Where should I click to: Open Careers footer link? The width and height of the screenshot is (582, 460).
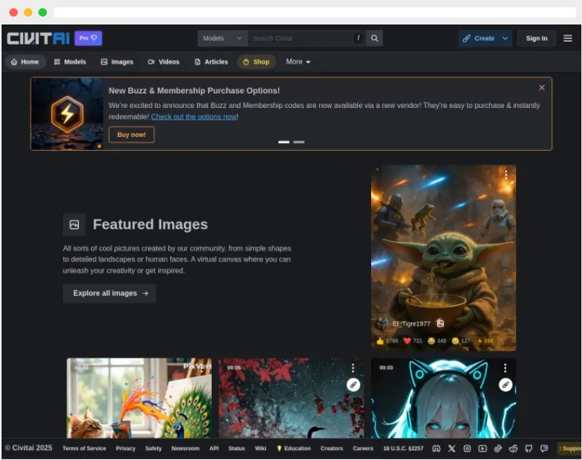click(363, 449)
